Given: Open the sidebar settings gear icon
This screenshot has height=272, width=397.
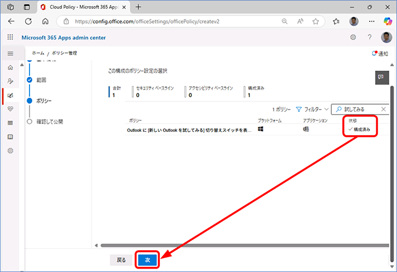Looking at the screenshot, I should (x=11, y=151).
